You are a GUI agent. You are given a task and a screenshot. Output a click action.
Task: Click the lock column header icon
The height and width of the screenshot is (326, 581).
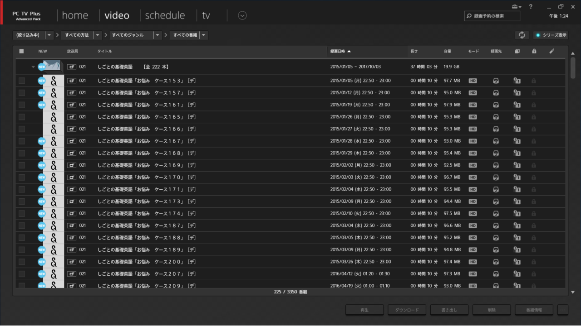(x=534, y=51)
